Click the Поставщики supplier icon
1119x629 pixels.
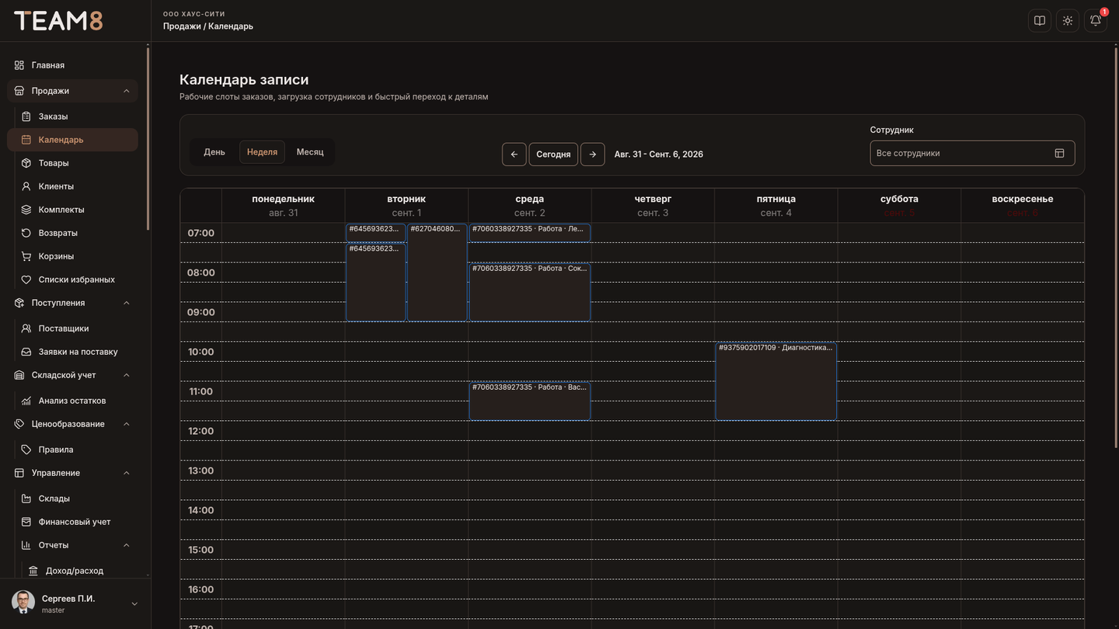click(26, 328)
